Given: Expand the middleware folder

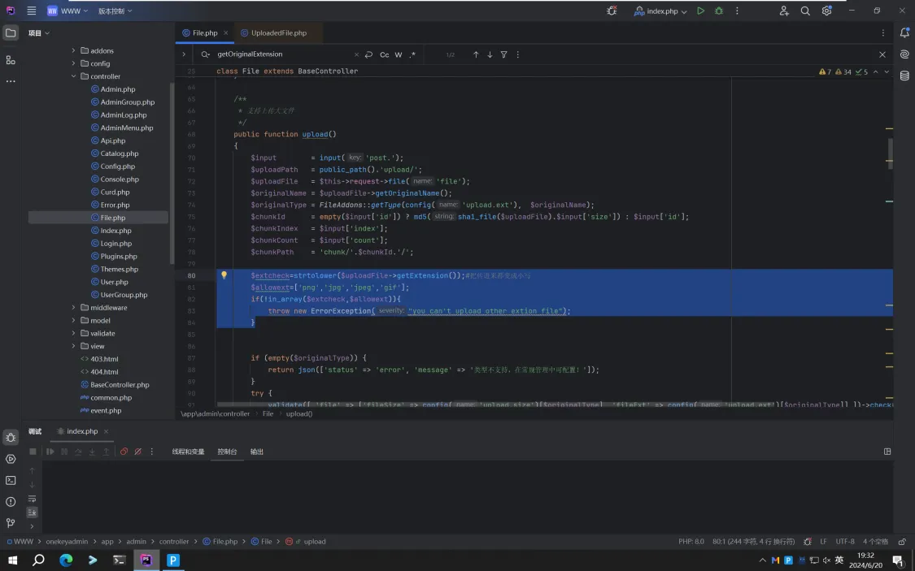Looking at the screenshot, I should (x=73, y=308).
